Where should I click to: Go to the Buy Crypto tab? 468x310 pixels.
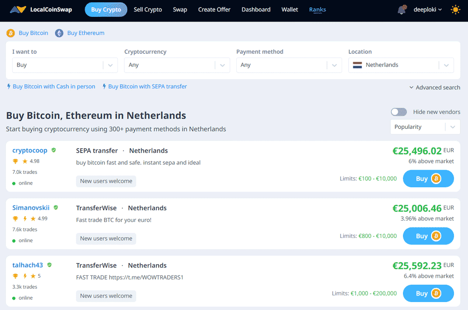106,9
